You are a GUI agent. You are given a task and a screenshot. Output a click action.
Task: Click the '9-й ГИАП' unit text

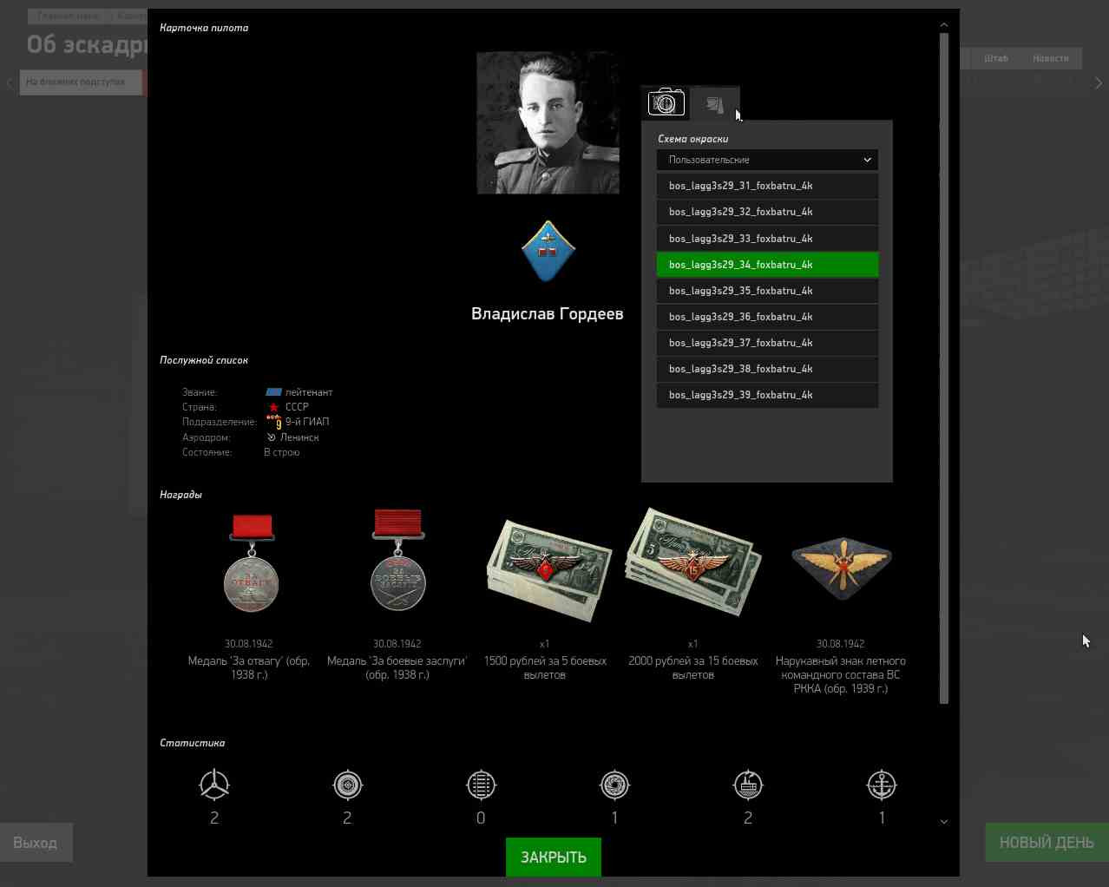pyautogui.click(x=307, y=422)
